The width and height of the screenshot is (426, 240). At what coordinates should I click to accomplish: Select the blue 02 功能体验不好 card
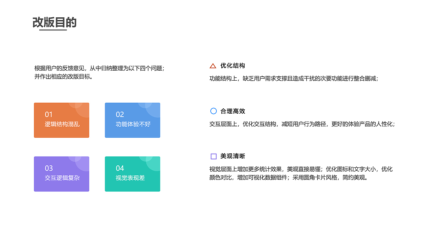(x=132, y=120)
